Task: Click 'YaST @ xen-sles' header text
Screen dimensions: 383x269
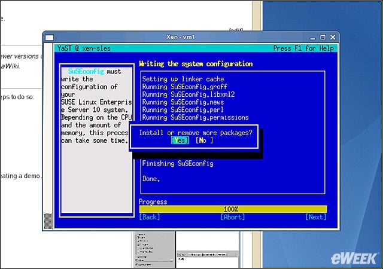Action: point(84,48)
